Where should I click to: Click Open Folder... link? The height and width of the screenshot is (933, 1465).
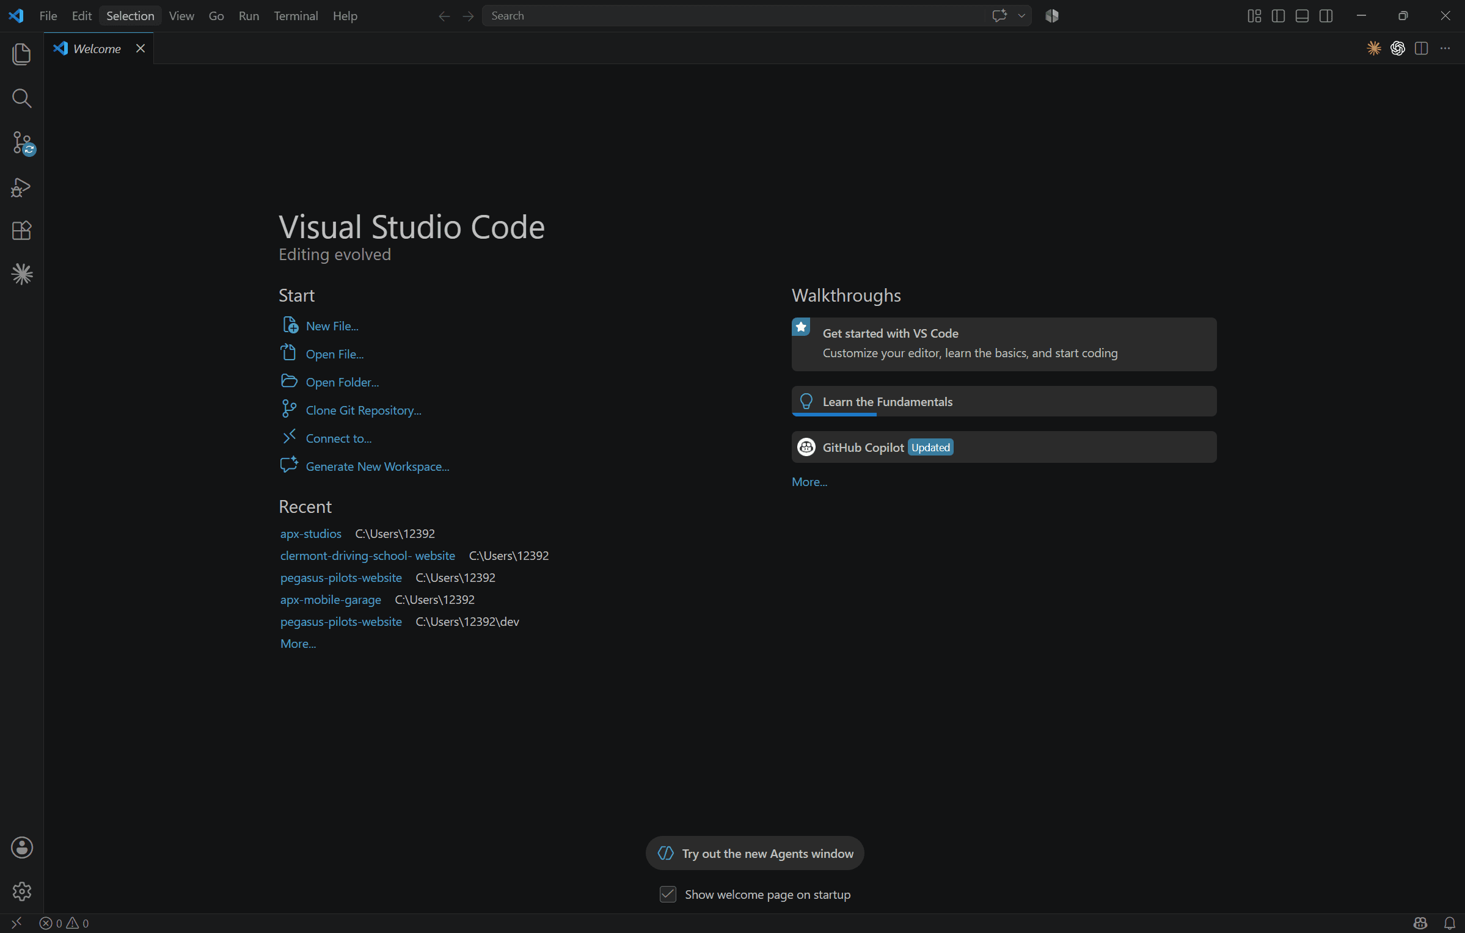(x=342, y=382)
